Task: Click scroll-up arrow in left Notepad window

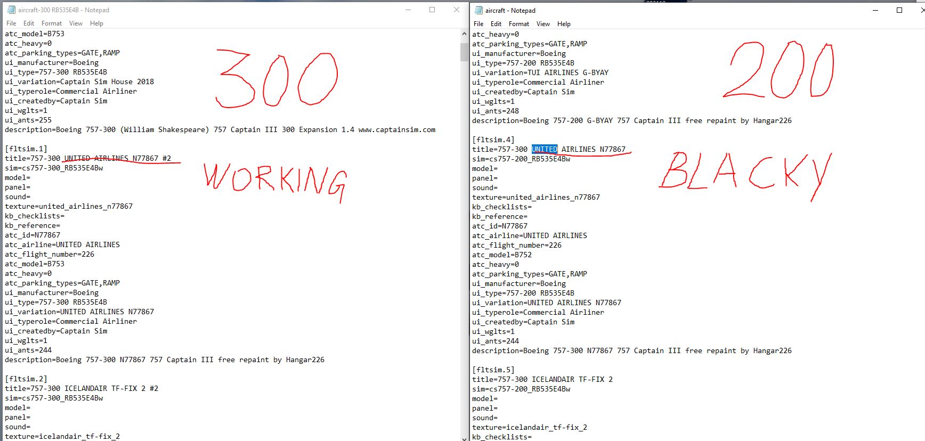Action: 464,34
